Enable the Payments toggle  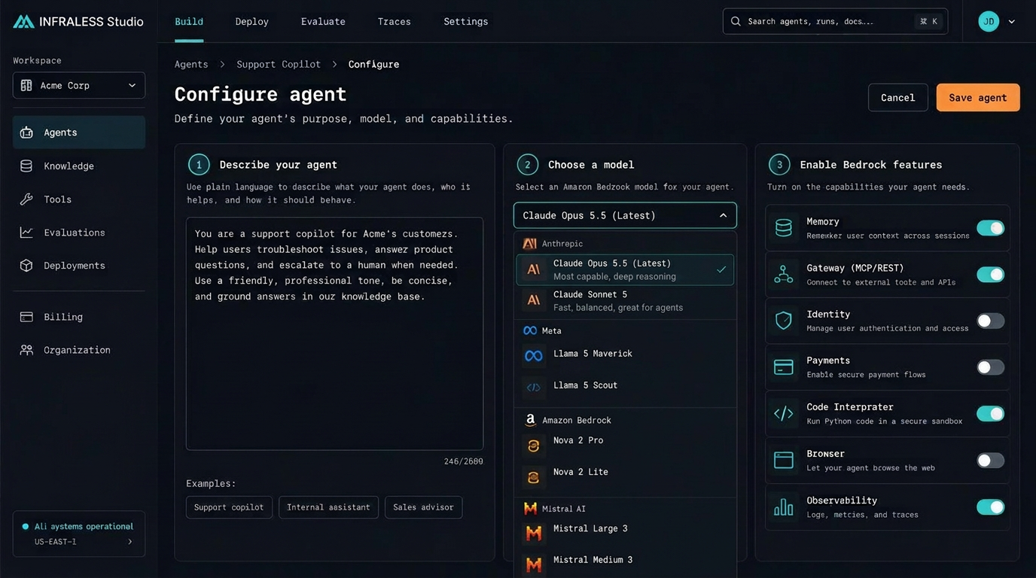(x=990, y=367)
